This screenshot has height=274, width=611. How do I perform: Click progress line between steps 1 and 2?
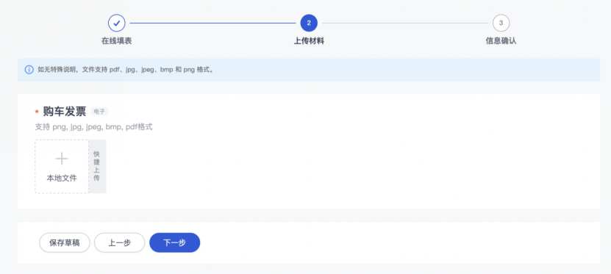pyautogui.click(x=212, y=23)
